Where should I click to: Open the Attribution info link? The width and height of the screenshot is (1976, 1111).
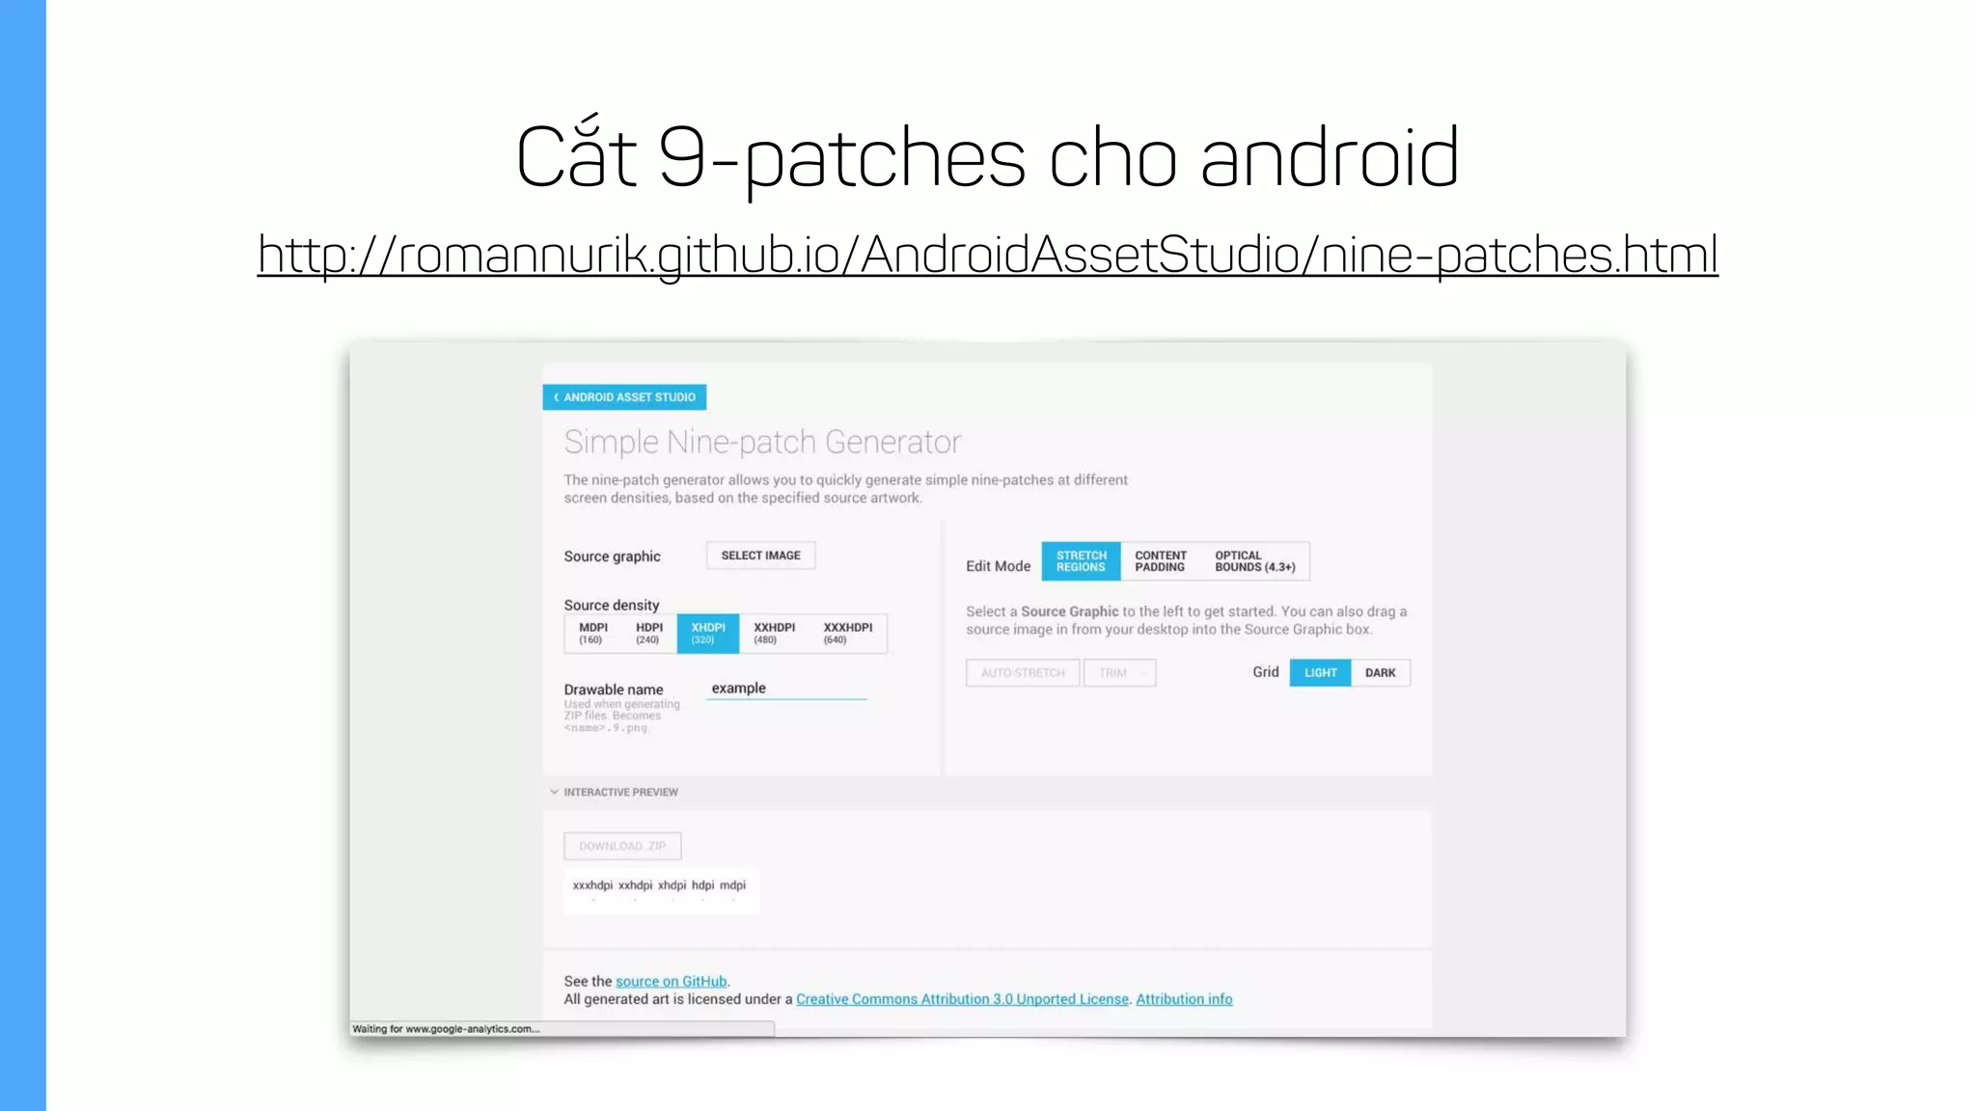coord(1184,999)
